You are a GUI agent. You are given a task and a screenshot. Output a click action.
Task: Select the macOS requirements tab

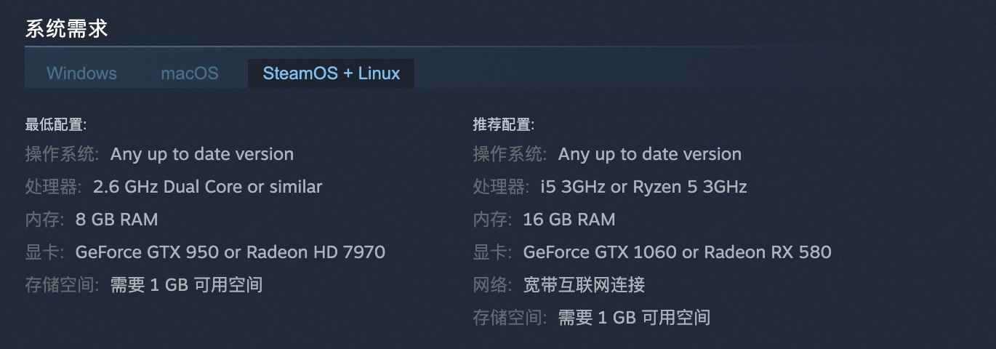190,73
